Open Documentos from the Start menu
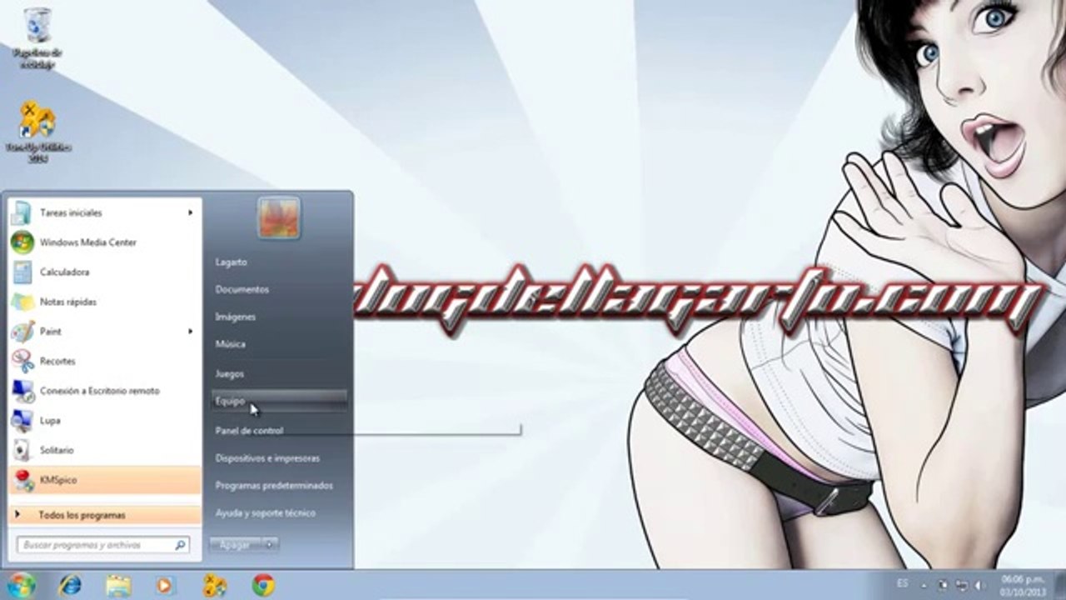This screenshot has width=1066, height=600. coord(242,289)
